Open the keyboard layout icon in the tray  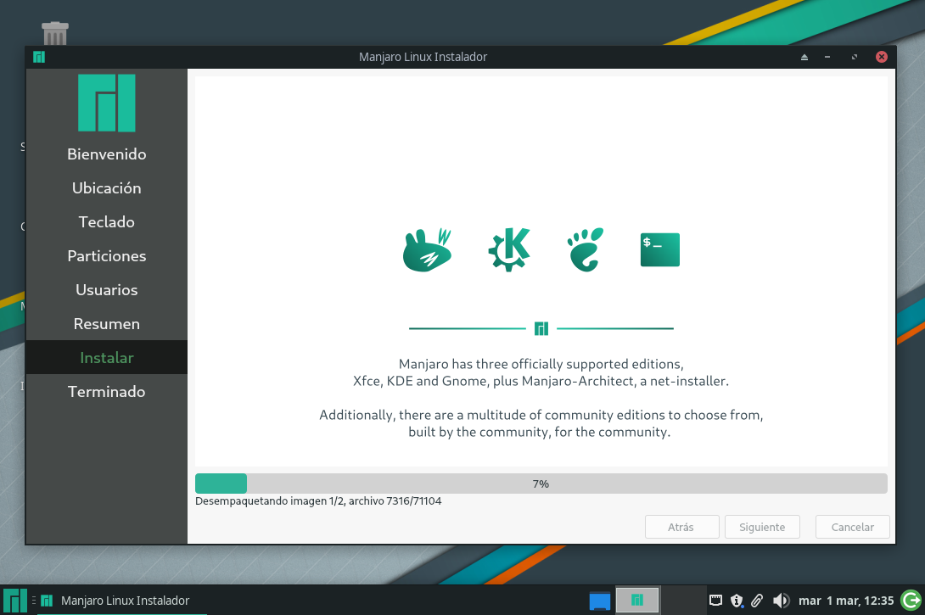(x=715, y=600)
